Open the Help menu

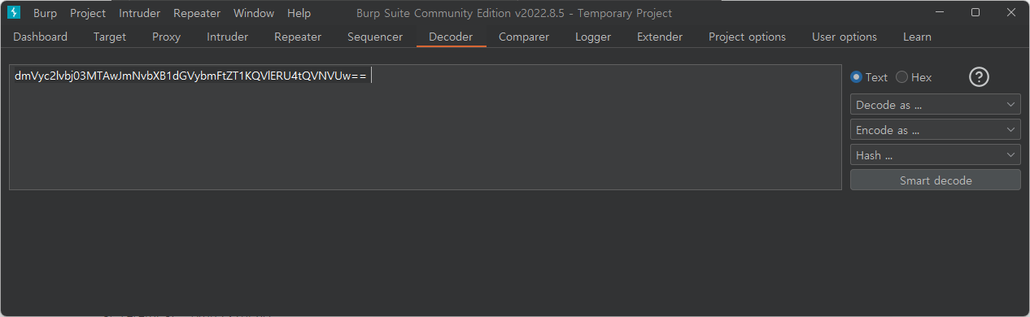click(x=299, y=13)
